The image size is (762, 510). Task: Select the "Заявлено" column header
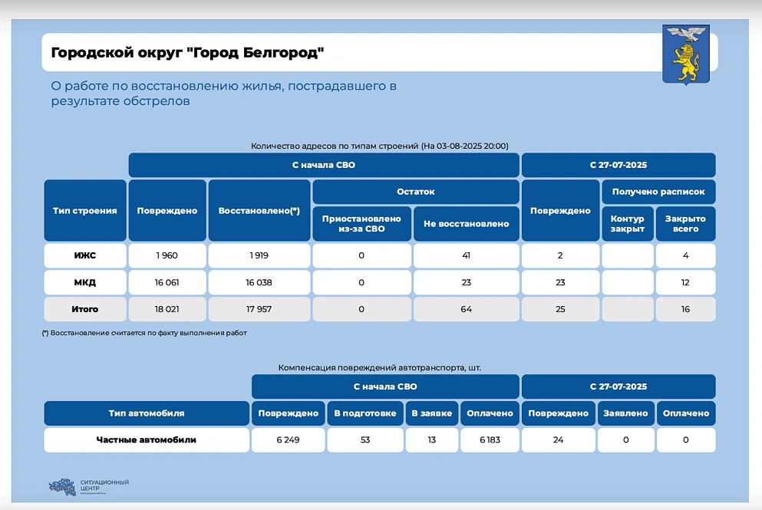[x=627, y=413]
